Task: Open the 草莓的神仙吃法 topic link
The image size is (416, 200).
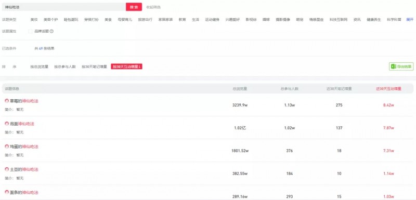Action: click(24, 101)
